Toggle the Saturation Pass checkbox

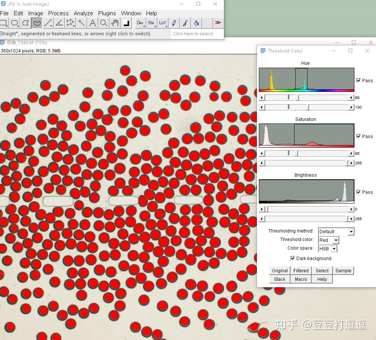[x=359, y=136]
